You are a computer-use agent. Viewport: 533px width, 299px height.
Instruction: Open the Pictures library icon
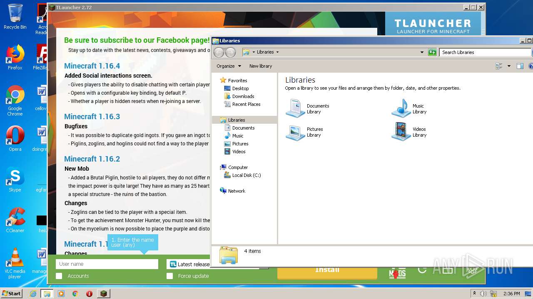pos(295,132)
